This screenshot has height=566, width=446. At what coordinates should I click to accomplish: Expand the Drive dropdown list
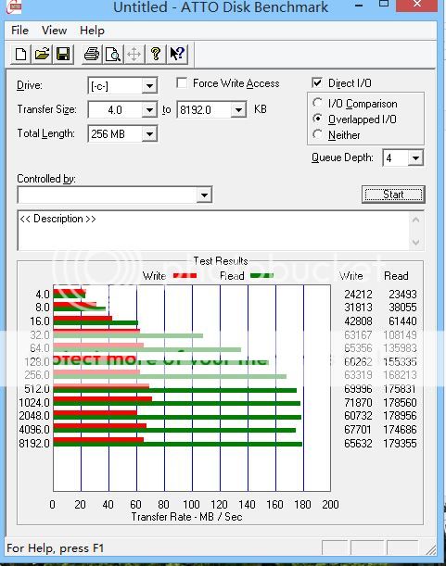point(149,86)
